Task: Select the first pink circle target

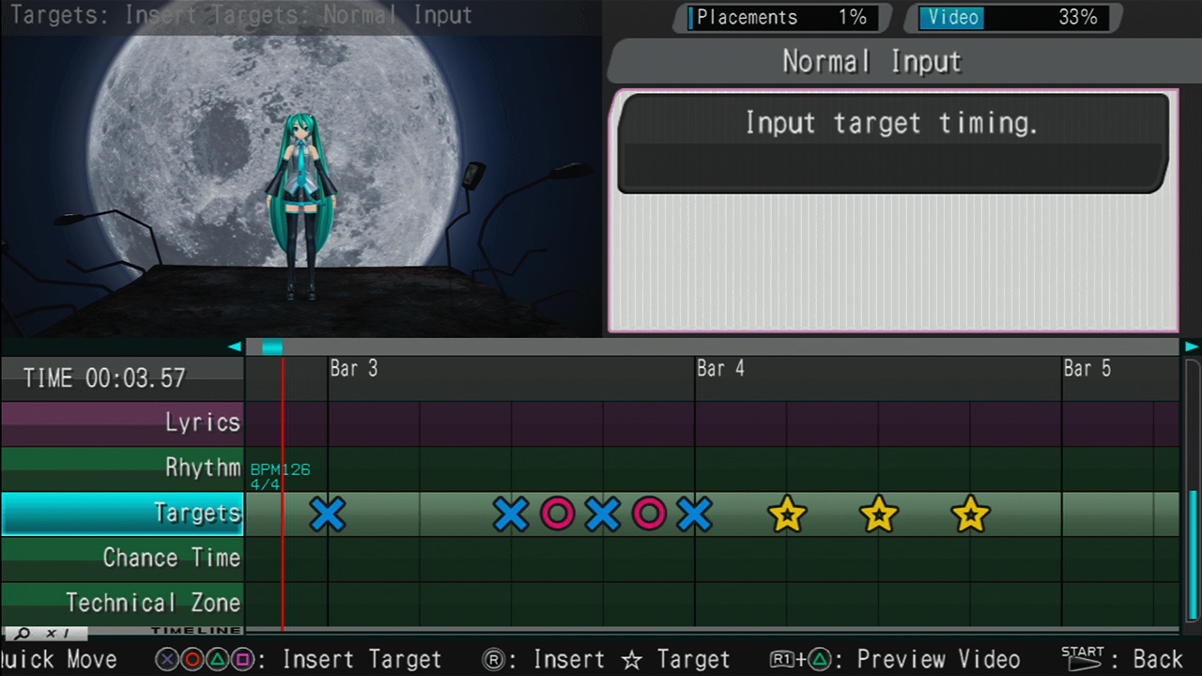Action: click(557, 515)
